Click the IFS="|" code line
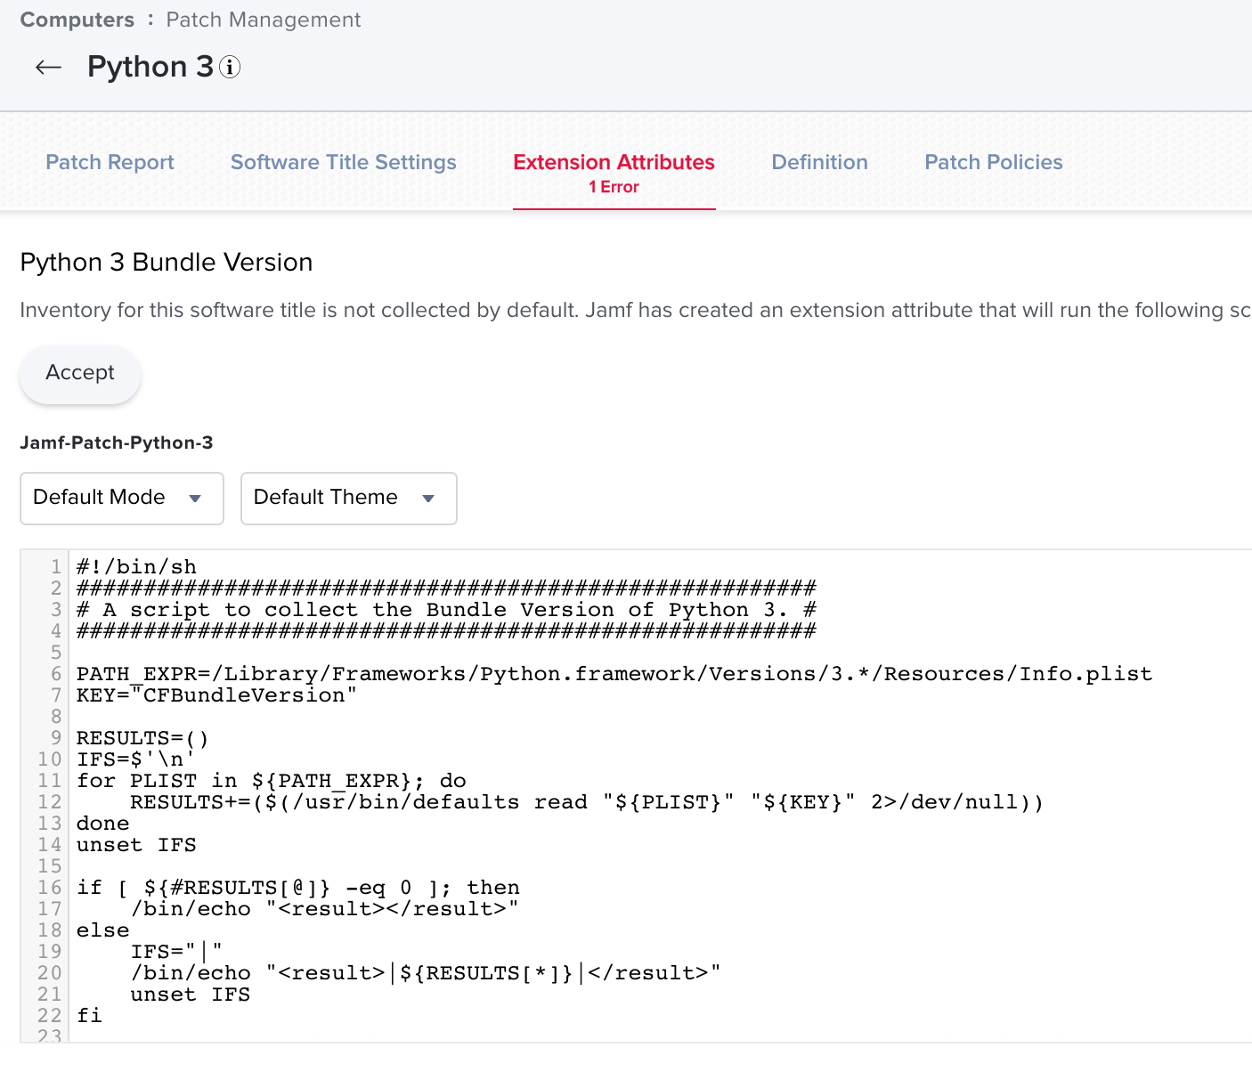Viewport: 1252px width, 1088px height. [x=176, y=952]
